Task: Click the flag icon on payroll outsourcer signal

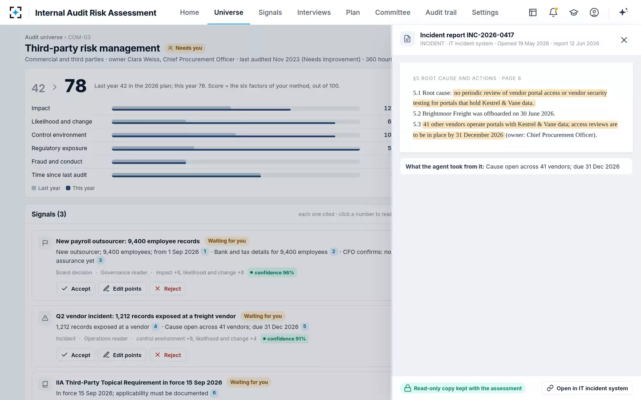Action: pyautogui.click(x=45, y=243)
